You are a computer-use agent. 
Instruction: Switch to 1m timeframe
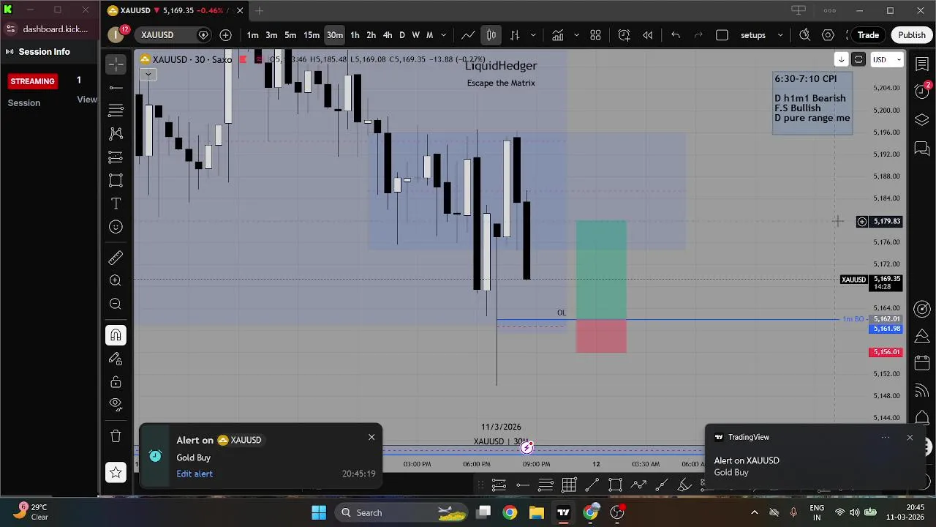click(252, 35)
